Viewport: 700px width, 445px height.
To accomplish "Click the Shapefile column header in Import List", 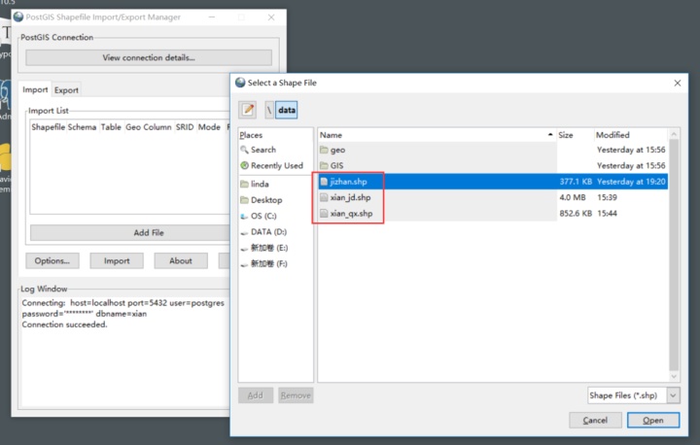I will [x=49, y=127].
